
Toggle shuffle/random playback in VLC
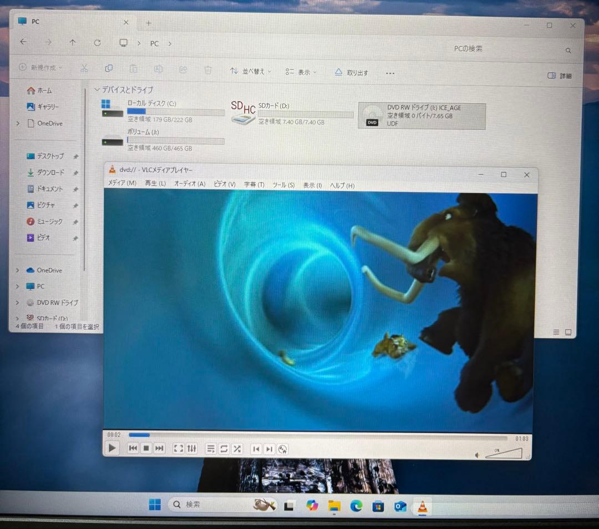(237, 449)
